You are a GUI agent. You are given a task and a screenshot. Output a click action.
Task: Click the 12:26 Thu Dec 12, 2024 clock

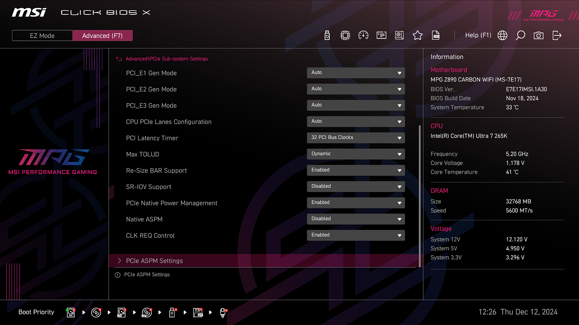pyautogui.click(x=518, y=312)
